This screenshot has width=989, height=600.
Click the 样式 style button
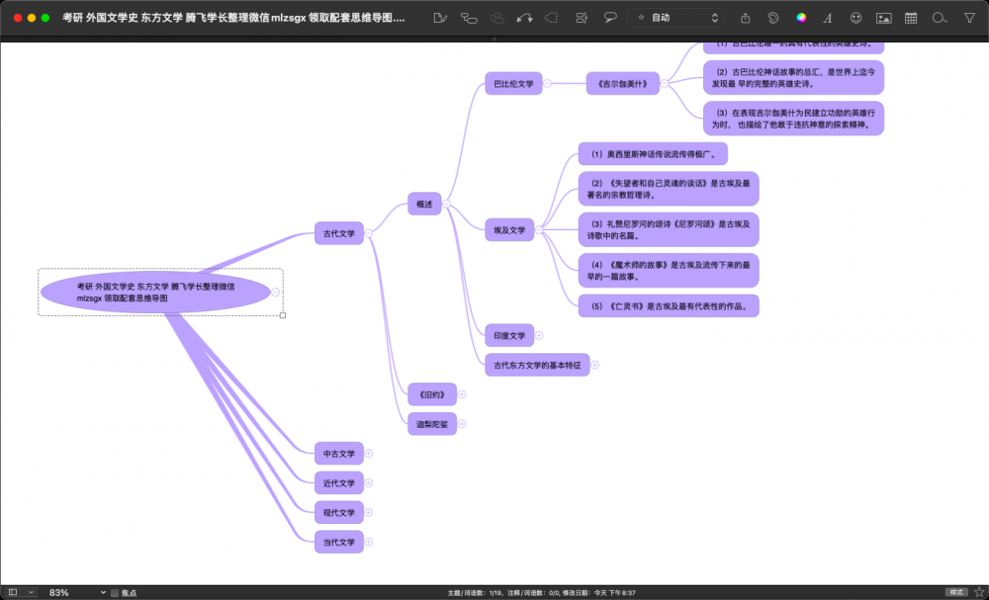(x=956, y=592)
